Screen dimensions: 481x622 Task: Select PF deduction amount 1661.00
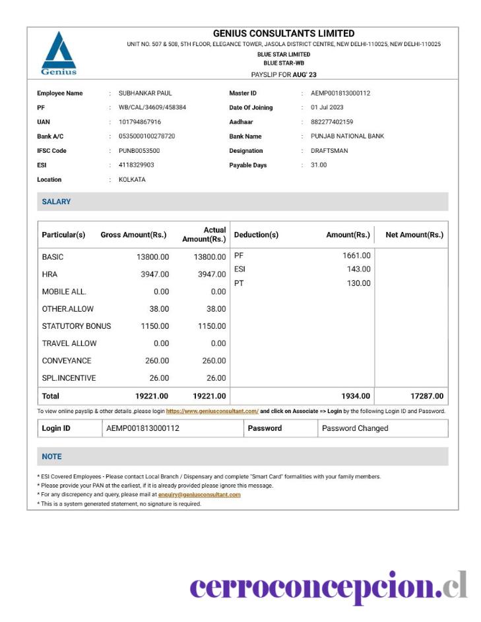(356, 256)
